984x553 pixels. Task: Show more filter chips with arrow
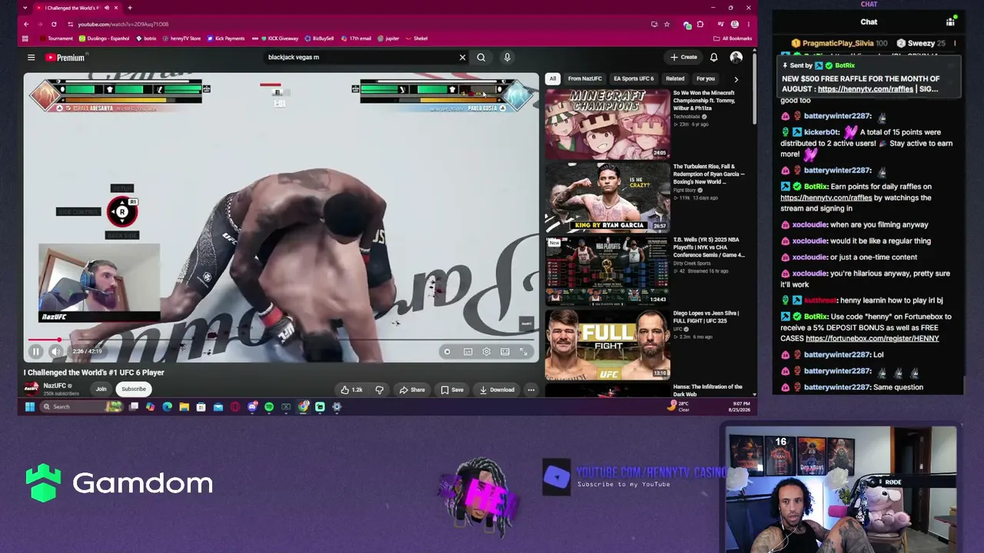coord(736,78)
